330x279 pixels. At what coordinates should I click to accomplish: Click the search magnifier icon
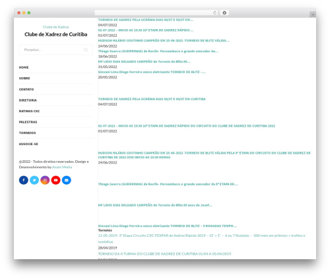click(x=86, y=49)
